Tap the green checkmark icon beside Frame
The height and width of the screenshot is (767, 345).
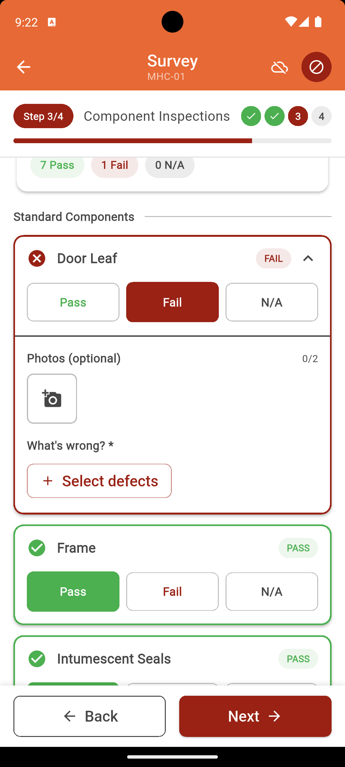click(x=37, y=547)
